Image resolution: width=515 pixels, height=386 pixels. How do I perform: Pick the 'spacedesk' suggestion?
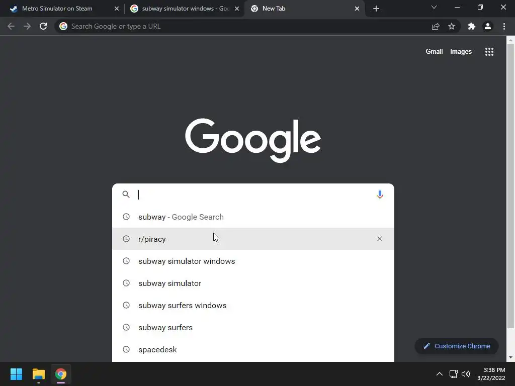pyautogui.click(x=253, y=349)
